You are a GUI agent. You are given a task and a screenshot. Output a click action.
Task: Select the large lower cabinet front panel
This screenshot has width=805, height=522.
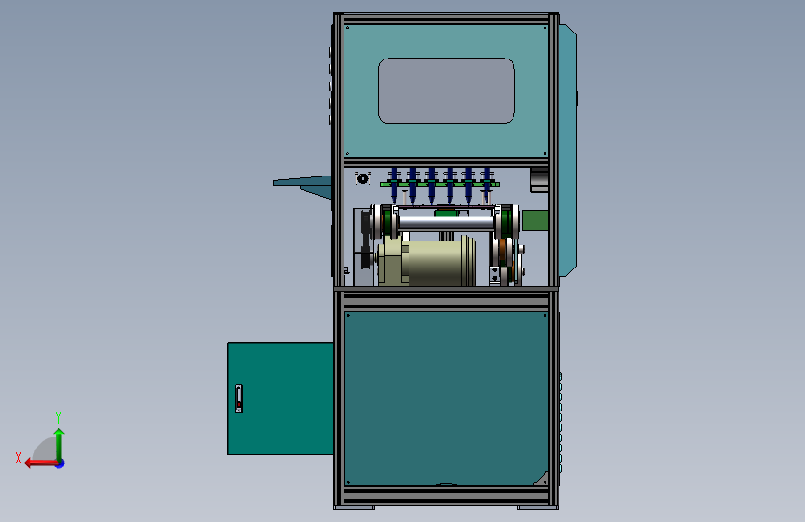click(x=446, y=398)
